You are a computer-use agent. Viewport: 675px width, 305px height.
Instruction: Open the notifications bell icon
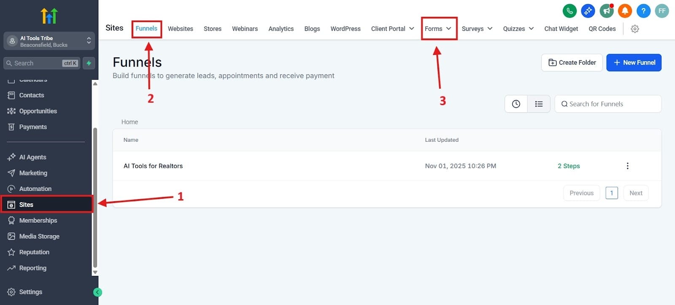tap(625, 11)
